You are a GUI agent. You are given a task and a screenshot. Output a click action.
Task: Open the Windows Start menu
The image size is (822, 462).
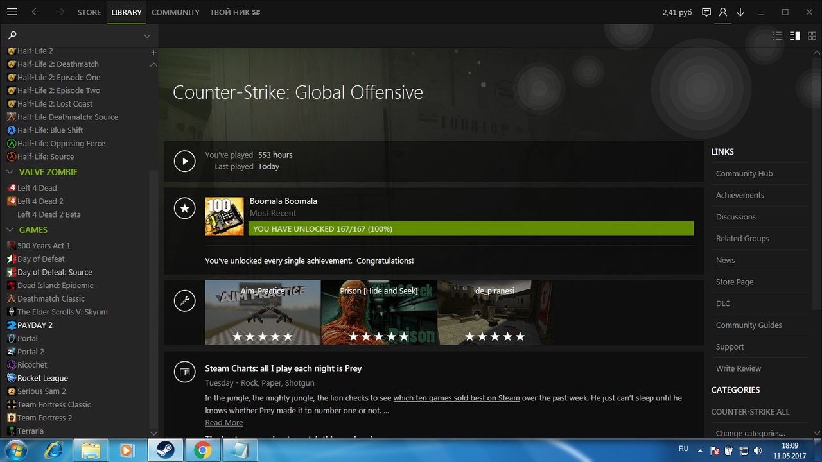coord(14,450)
